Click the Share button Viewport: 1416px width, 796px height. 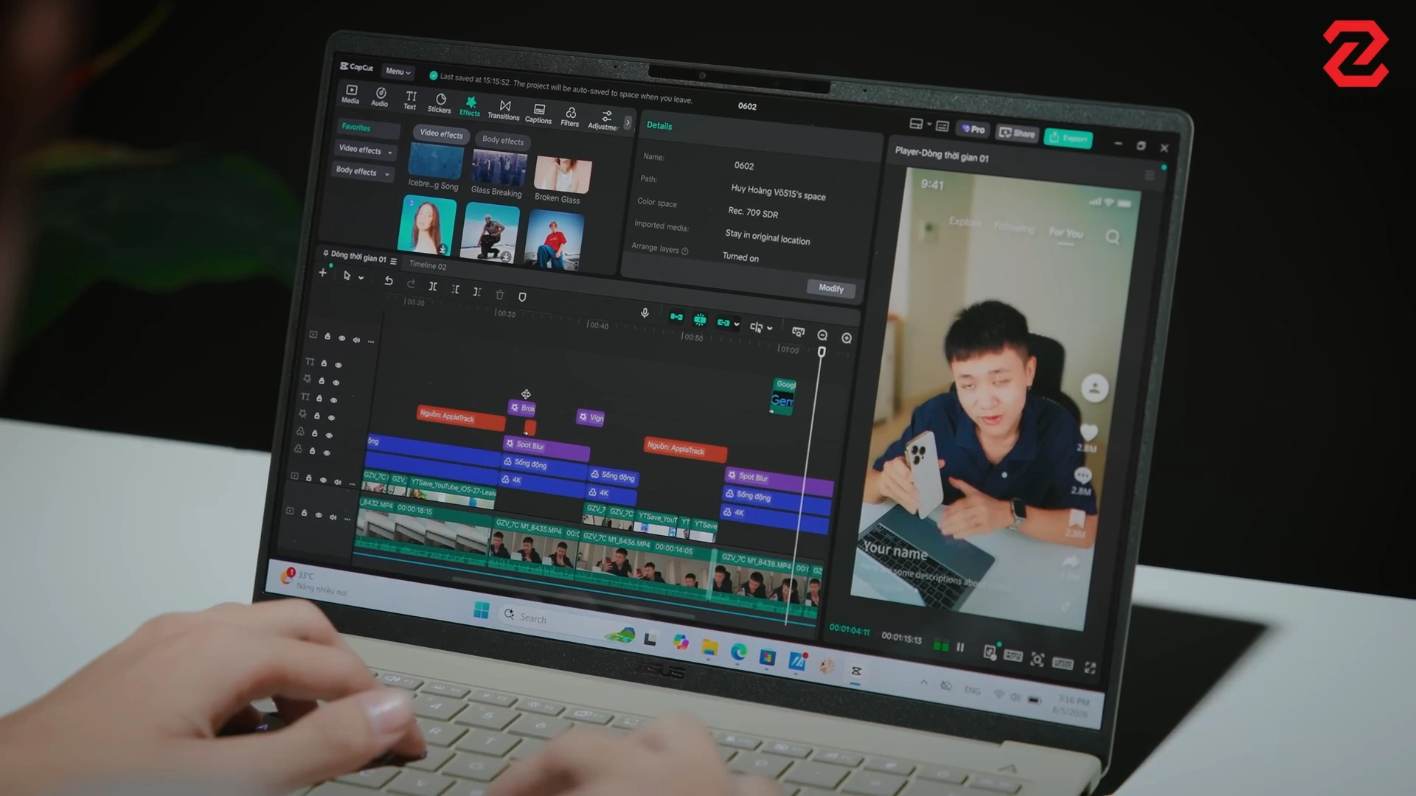click(x=1017, y=133)
